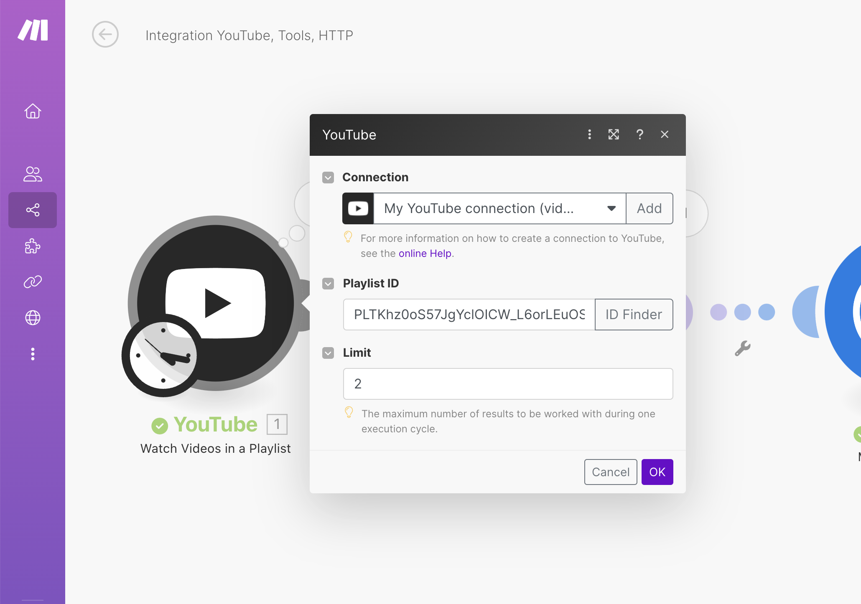Click the last blue route dot

767,312
